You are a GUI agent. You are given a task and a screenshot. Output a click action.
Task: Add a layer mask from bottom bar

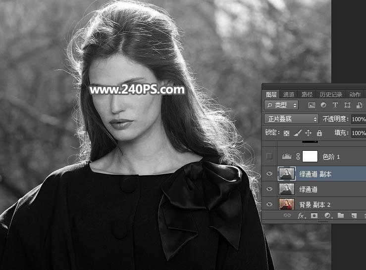point(314,216)
